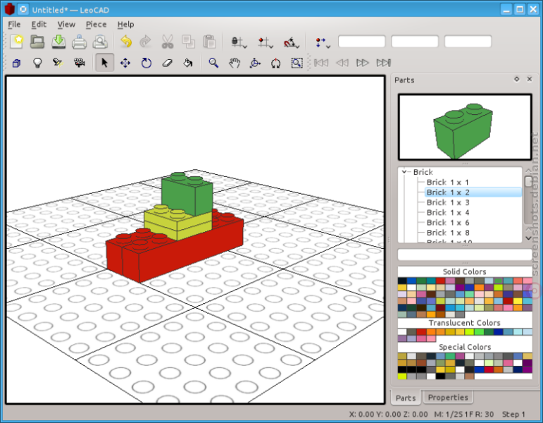This screenshot has width=543, height=423.
Task: Go to next building step
Action: pyautogui.click(x=363, y=63)
